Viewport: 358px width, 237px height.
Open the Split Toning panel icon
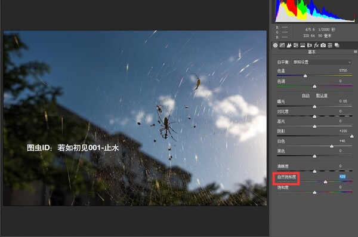click(303, 45)
